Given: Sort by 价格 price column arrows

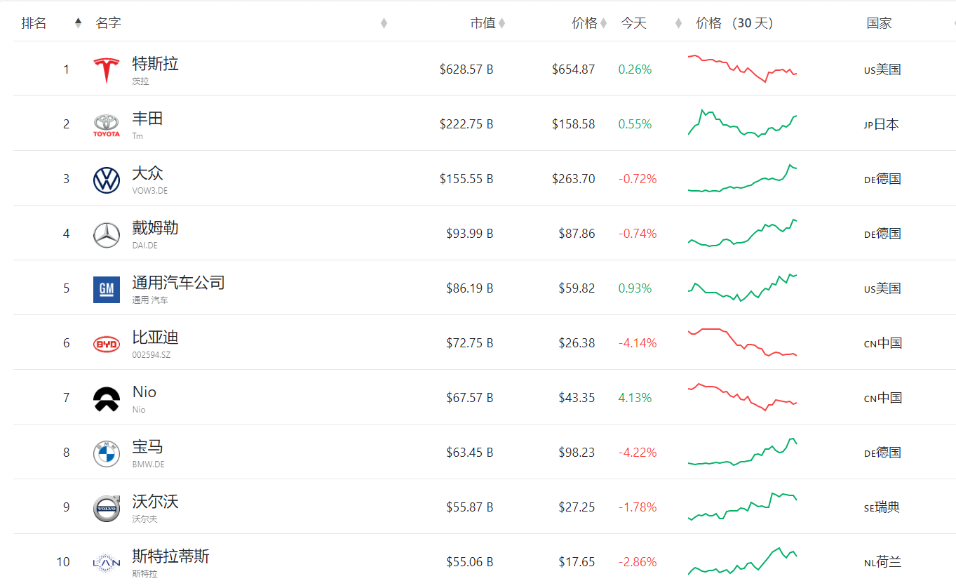Looking at the screenshot, I should point(603,23).
